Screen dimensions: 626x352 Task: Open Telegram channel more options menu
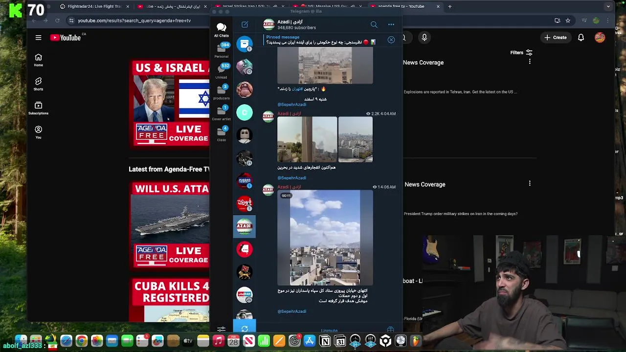coord(391,24)
